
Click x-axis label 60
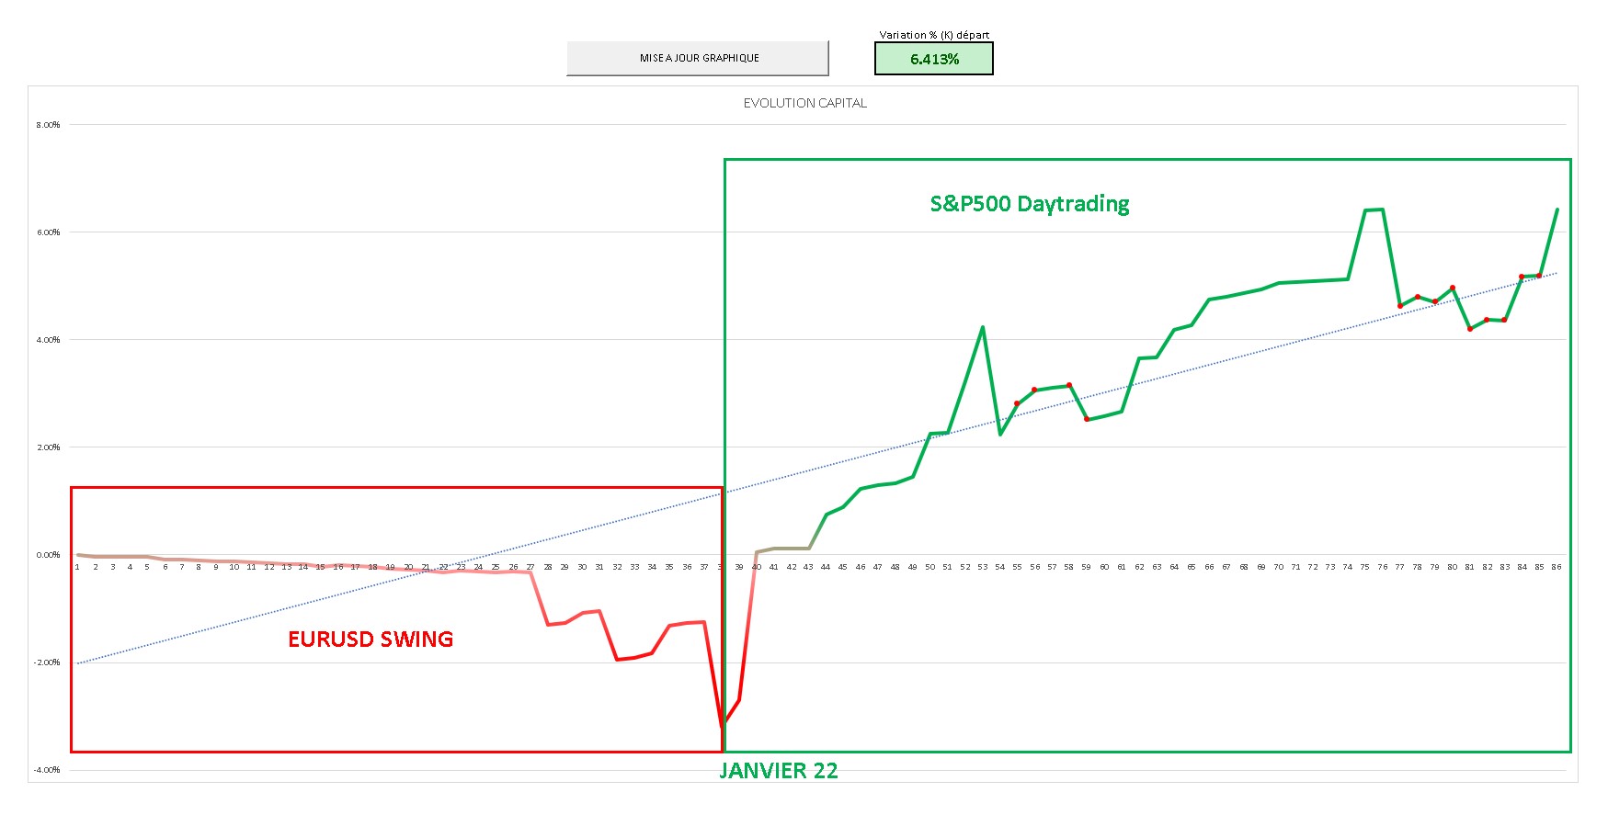click(x=1104, y=567)
